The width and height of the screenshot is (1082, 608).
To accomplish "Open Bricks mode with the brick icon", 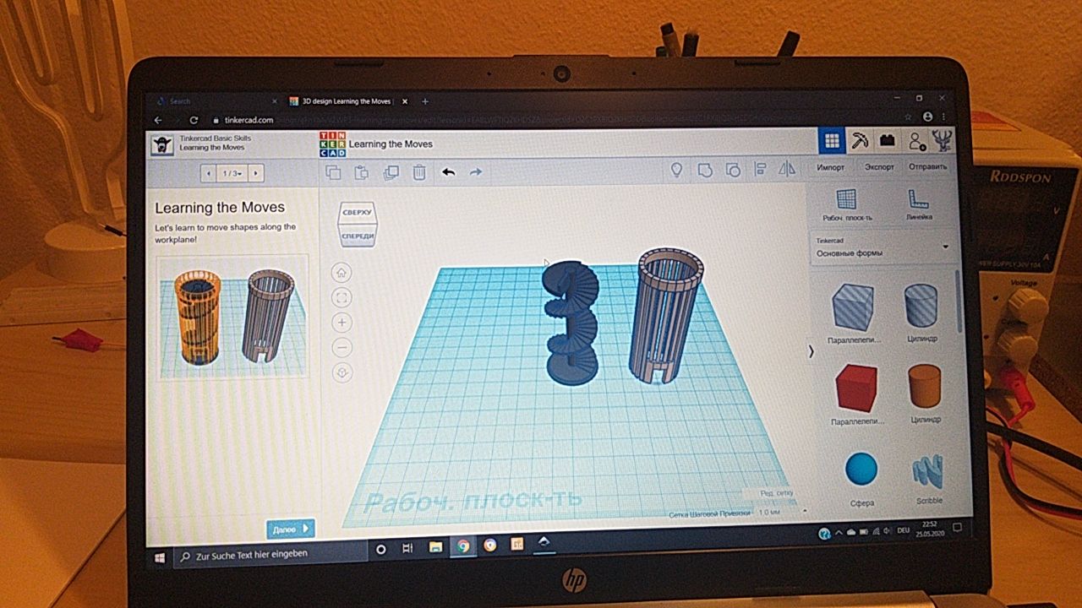I will tap(887, 141).
